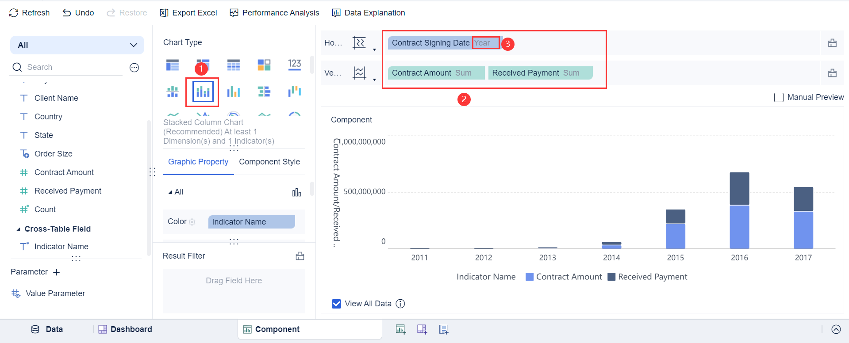Open the All dataset dropdown
Viewport: 849px width, 343px height.
point(77,45)
